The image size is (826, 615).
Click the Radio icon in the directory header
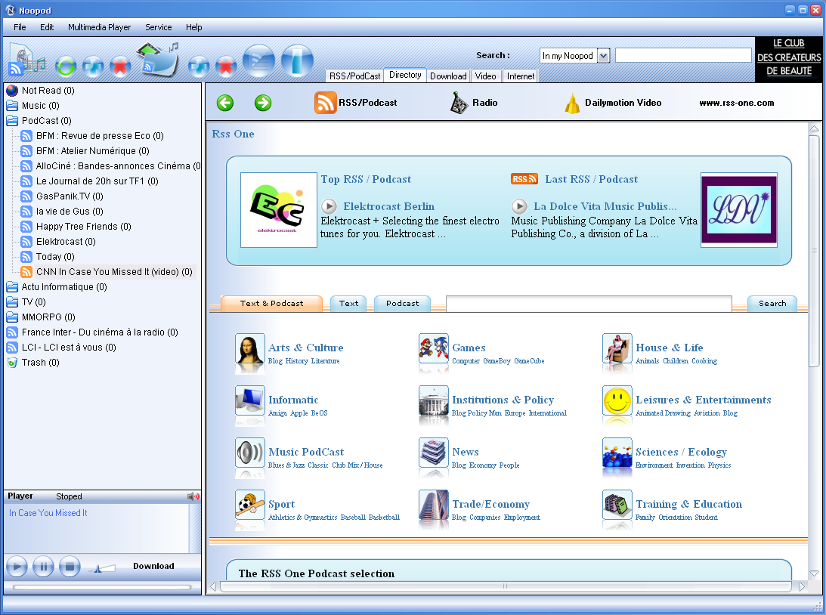459,103
